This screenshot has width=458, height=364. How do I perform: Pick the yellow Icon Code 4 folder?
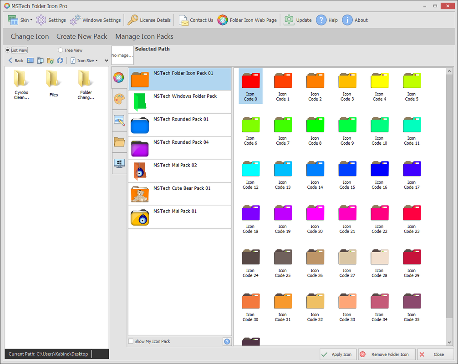click(x=379, y=86)
